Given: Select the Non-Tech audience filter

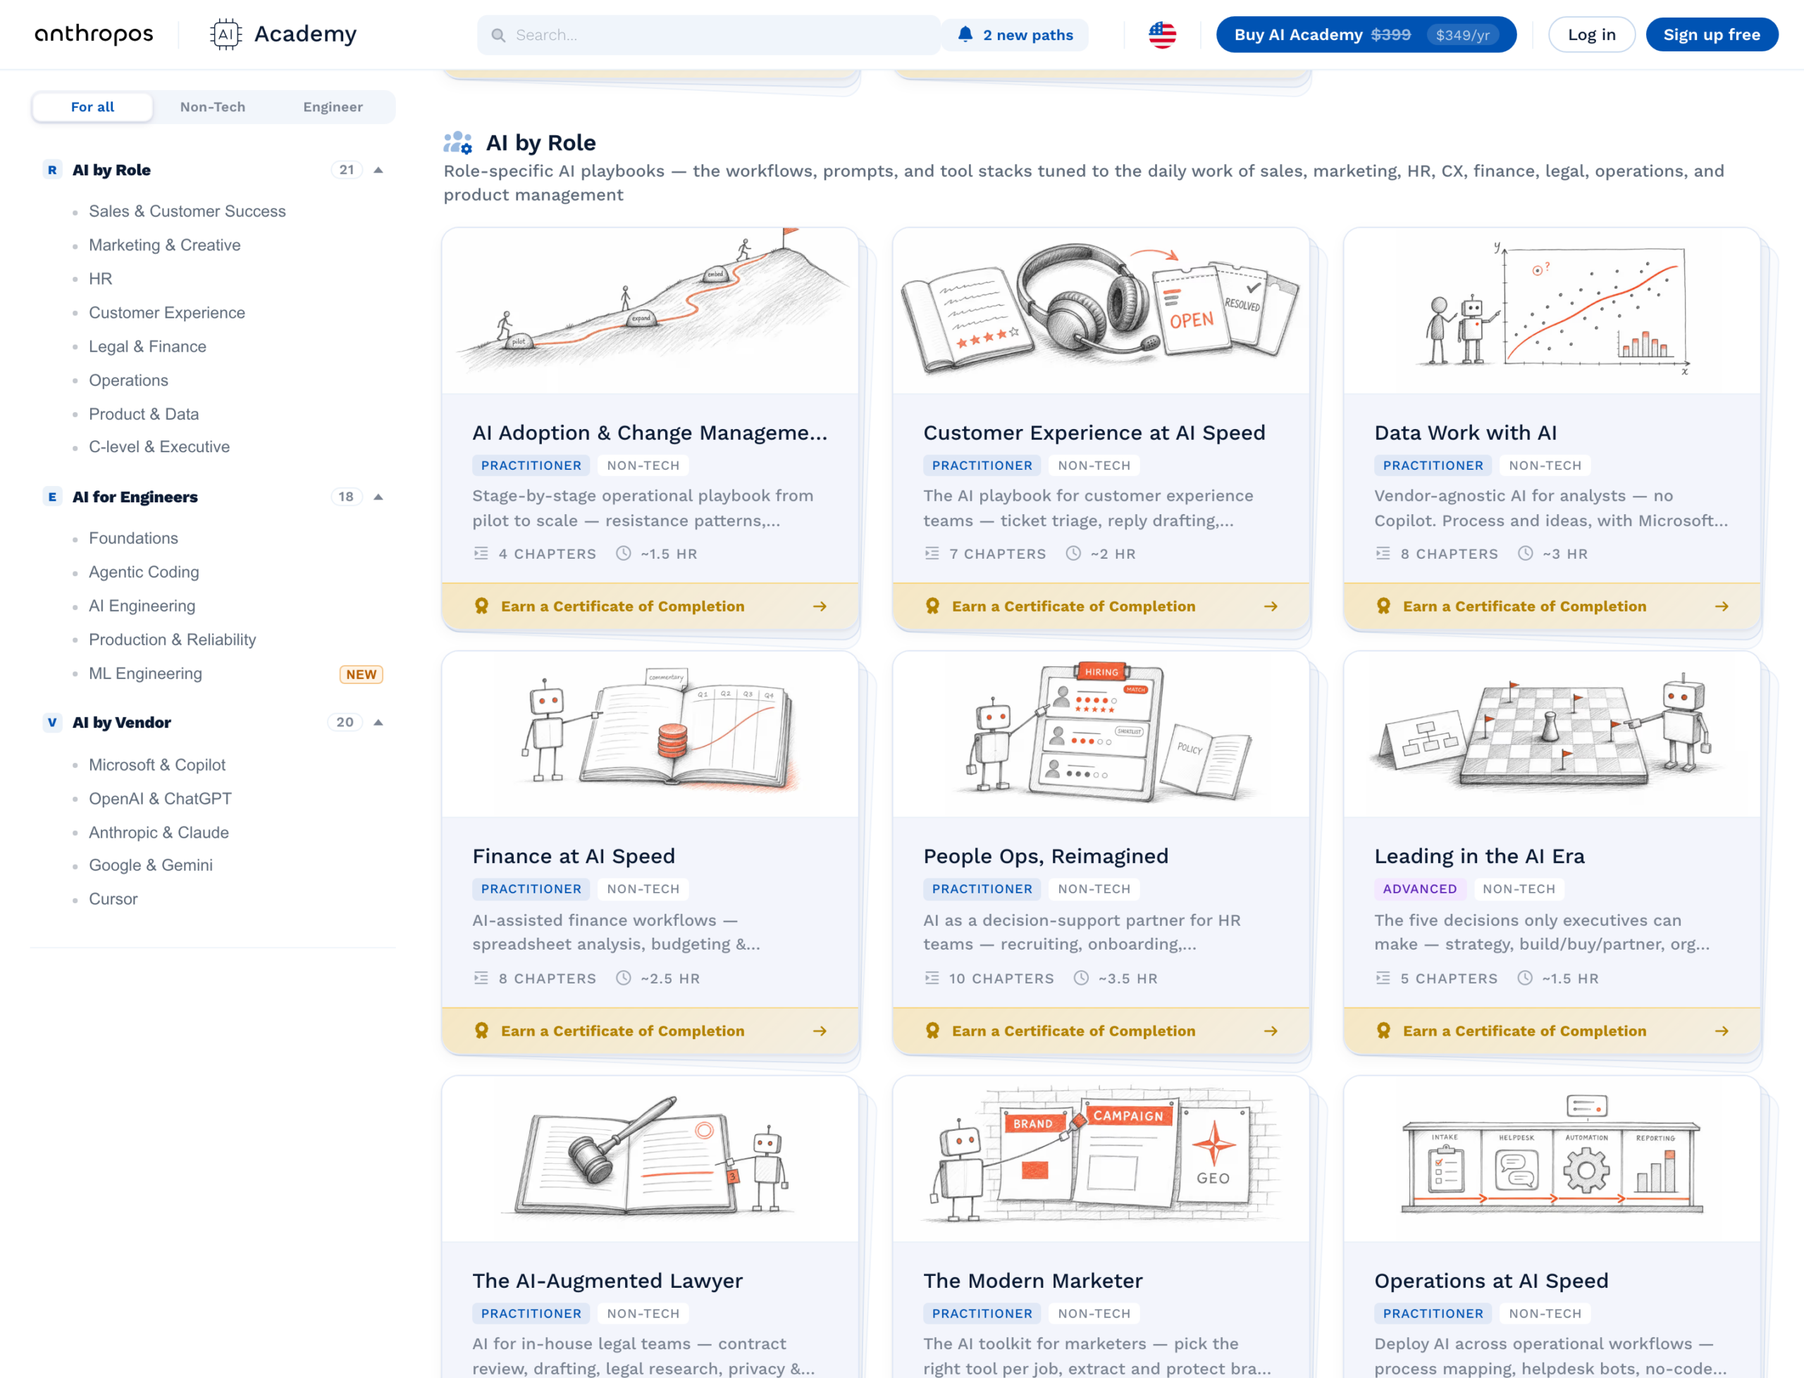Looking at the screenshot, I should pos(213,106).
